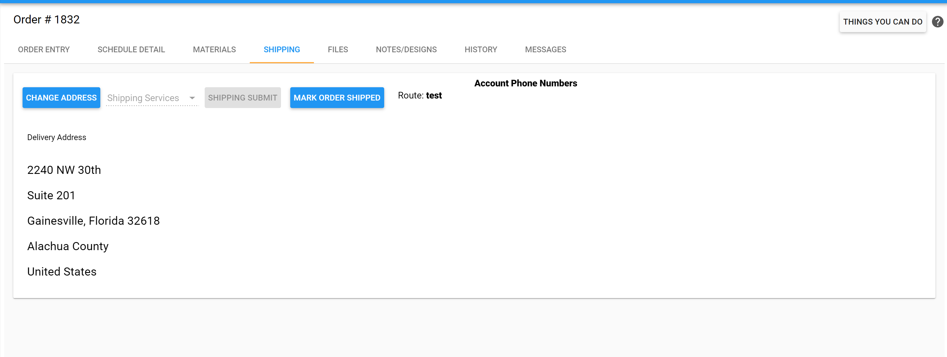
Task: Open the Things You Can Do menu
Action: tap(882, 22)
